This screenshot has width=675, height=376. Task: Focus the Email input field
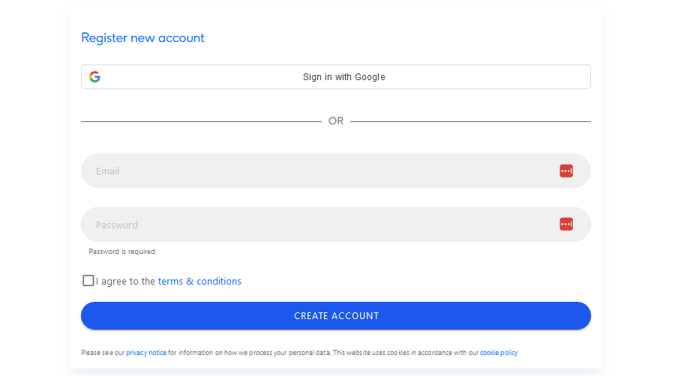(x=336, y=171)
